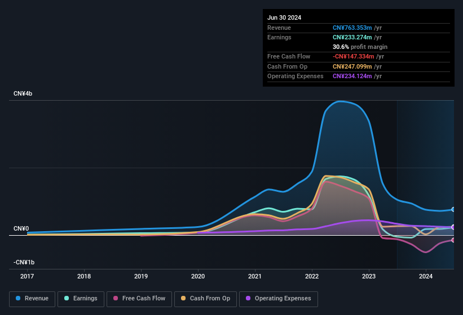
Task: Click the 2017 x-axis label
Action: [27, 276]
